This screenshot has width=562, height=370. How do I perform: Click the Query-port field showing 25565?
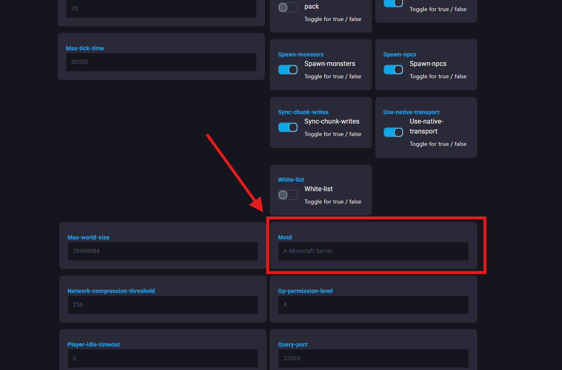tap(373, 358)
